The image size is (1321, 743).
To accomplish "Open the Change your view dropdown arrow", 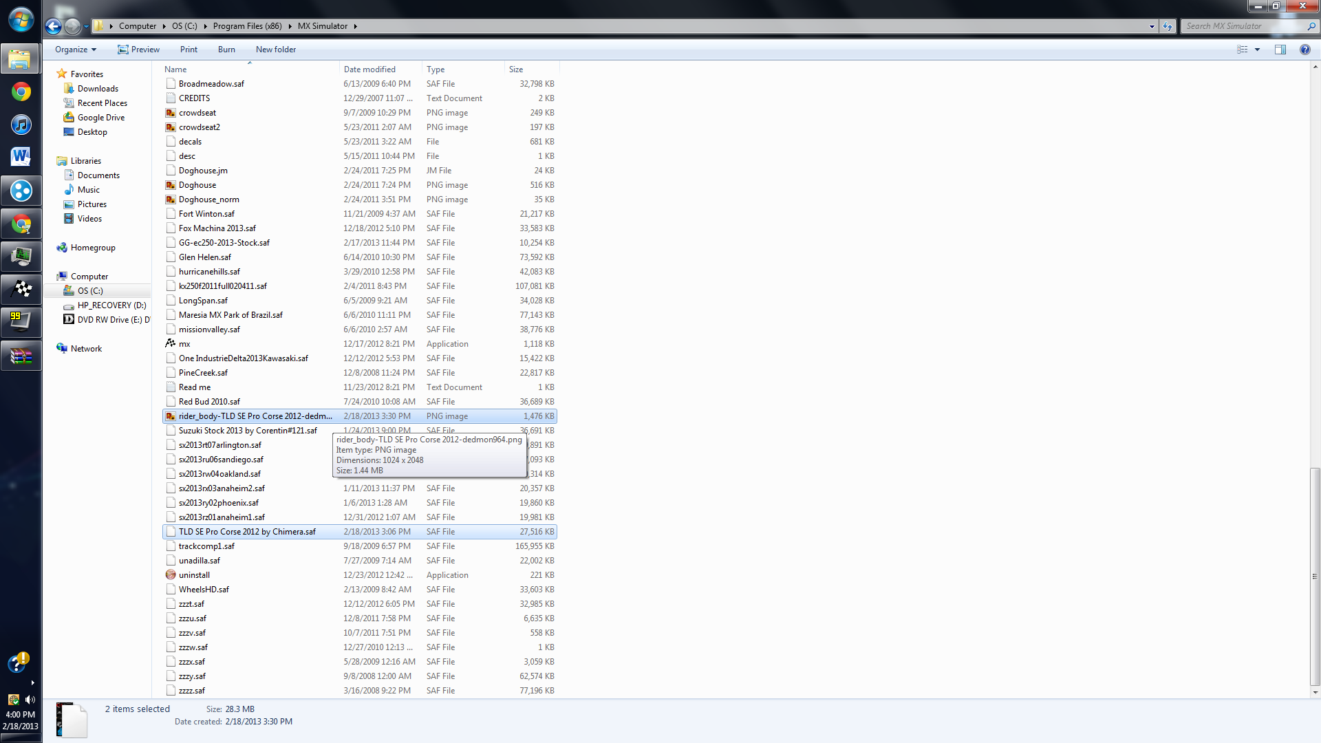I will 1257,50.
